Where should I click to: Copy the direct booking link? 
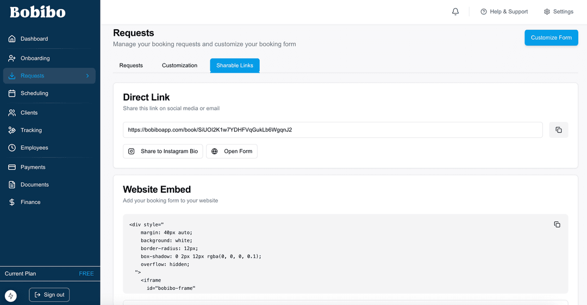tap(558, 130)
